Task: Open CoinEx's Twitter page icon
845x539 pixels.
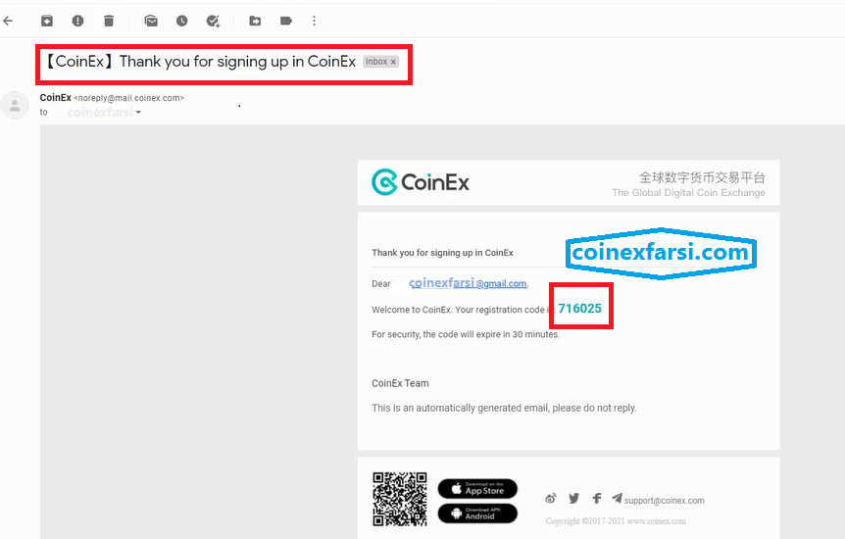Action: [573, 499]
